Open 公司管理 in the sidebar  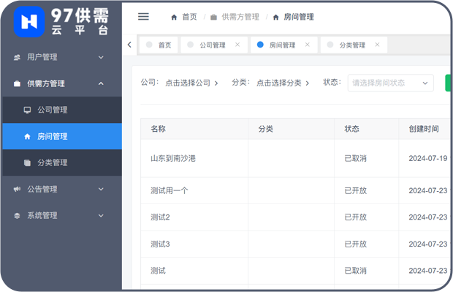pos(62,110)
